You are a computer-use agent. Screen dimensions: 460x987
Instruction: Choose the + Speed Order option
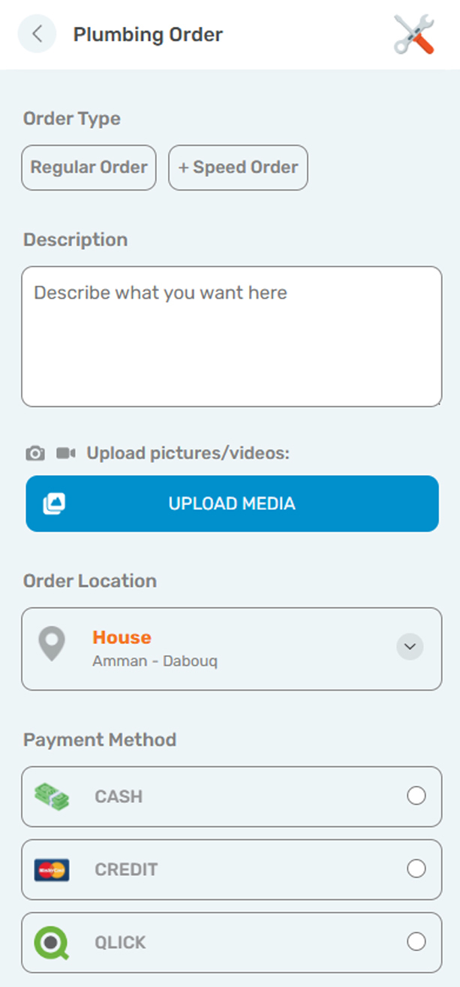[x=238, y=167]
